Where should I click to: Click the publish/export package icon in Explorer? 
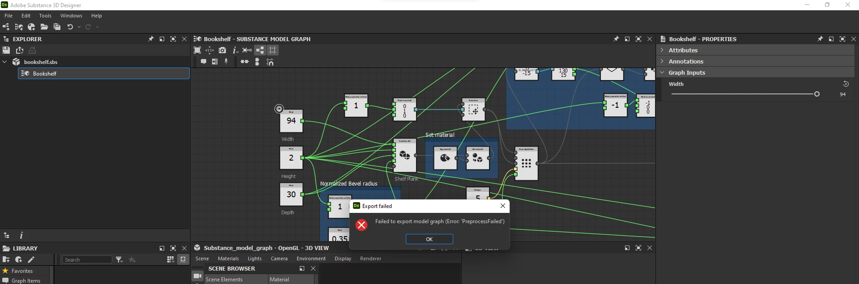click(x=20, y=50)
